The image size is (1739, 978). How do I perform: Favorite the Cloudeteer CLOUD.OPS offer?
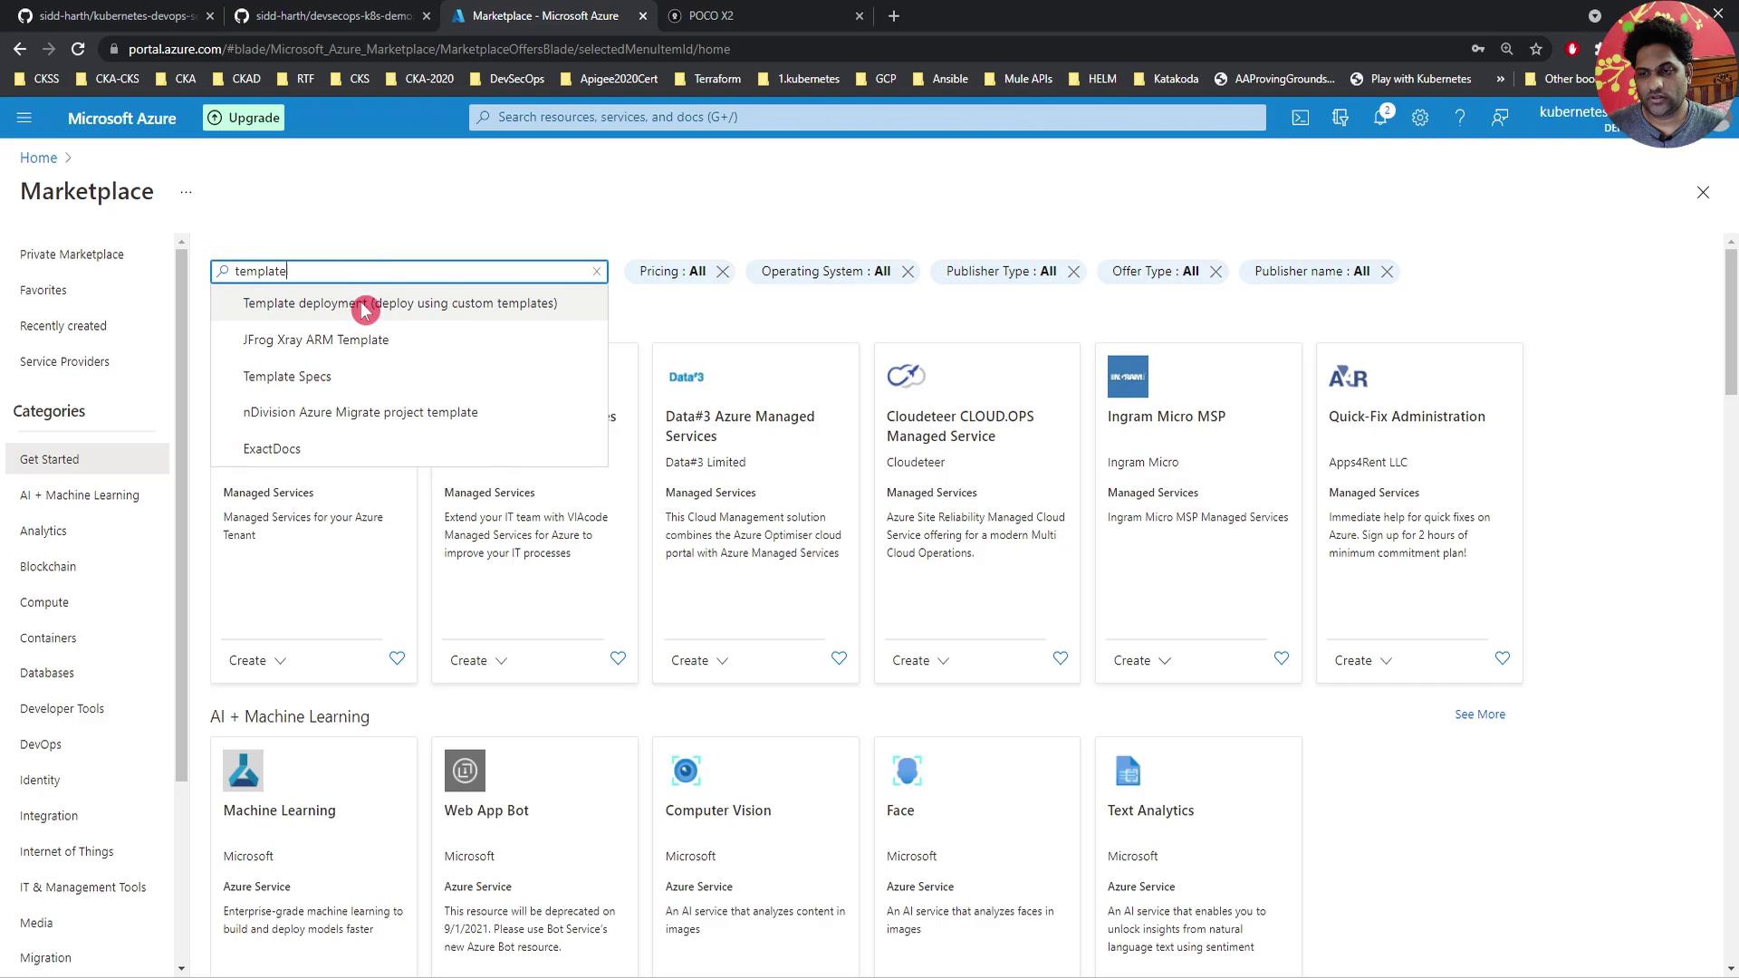click(x=1061, y=658)
